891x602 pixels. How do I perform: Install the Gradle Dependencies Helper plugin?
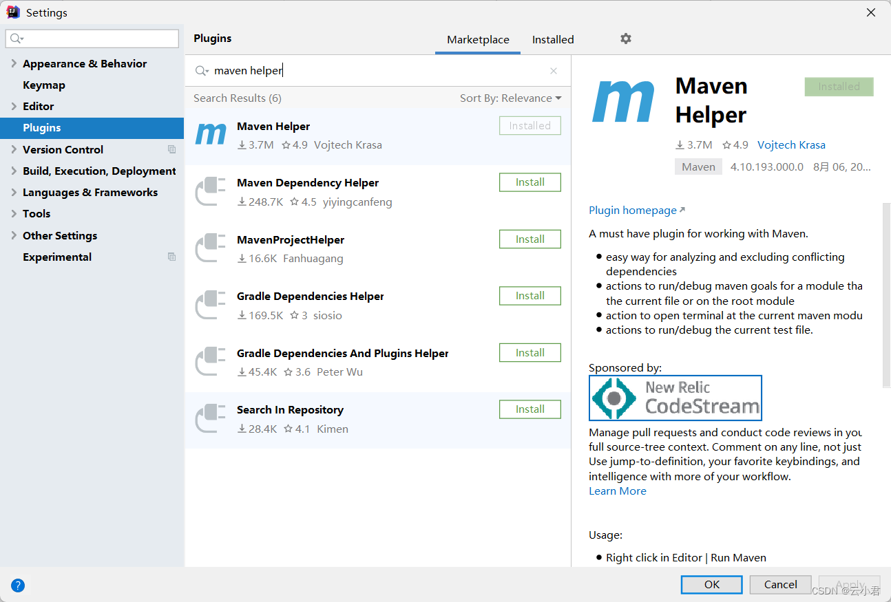(530, 296)
